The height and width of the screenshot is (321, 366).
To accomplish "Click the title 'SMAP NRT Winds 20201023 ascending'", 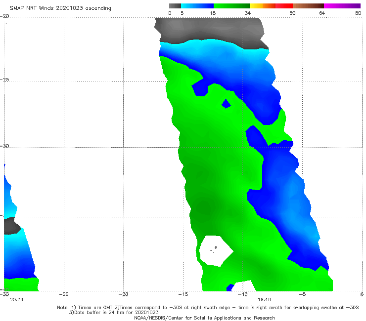I will click(60, 8).
